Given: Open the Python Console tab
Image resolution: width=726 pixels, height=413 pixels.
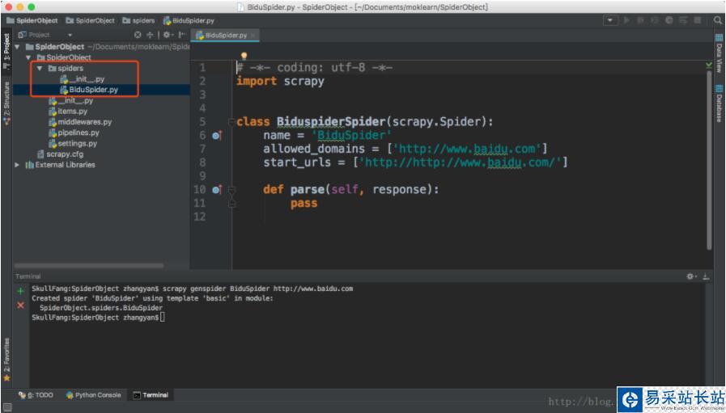Looking at the screenshot, I should 93,395.
